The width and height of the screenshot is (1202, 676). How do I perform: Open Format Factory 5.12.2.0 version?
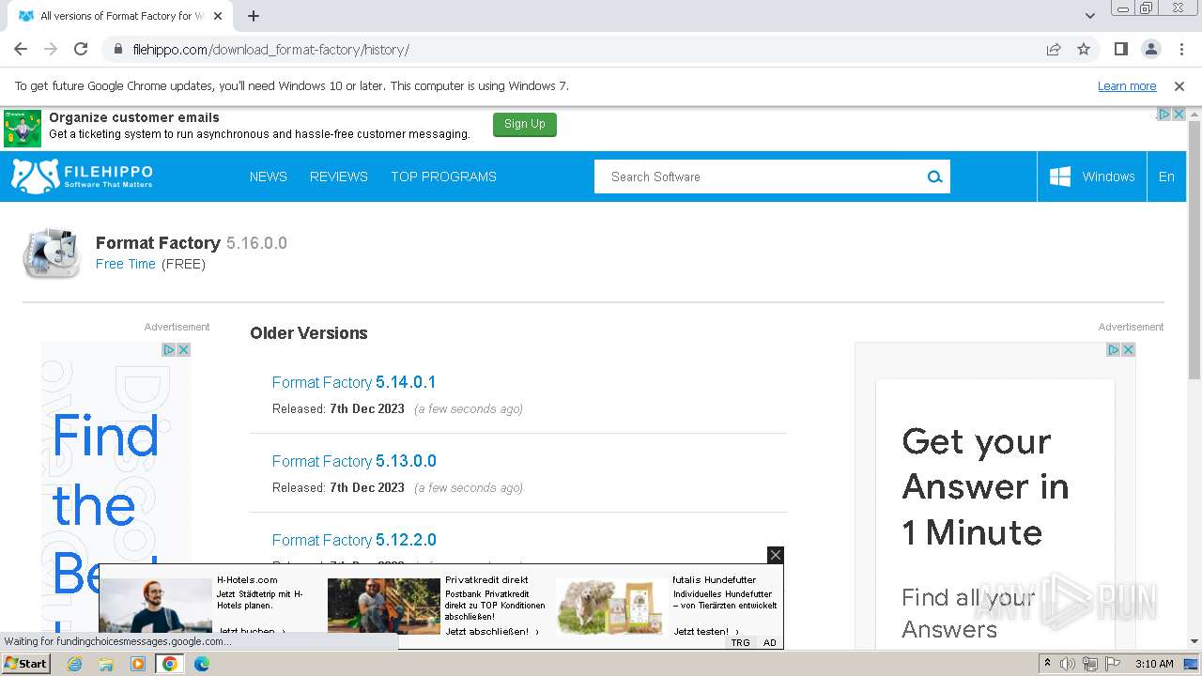point(354,540)
